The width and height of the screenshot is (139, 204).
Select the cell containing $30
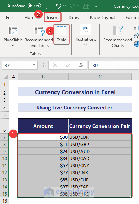pyautogui.click(x=43, y=137)
